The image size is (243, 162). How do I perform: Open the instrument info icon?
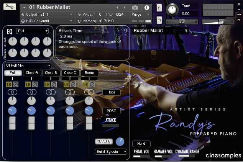pos(147,8)
